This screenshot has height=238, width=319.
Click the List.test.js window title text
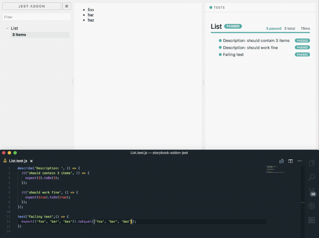(159, 153)
